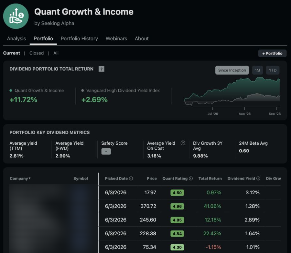The width and height of the screenshot is (291, 253).
Task: Click the 17.97 price cell
Action: coord(150,192)
